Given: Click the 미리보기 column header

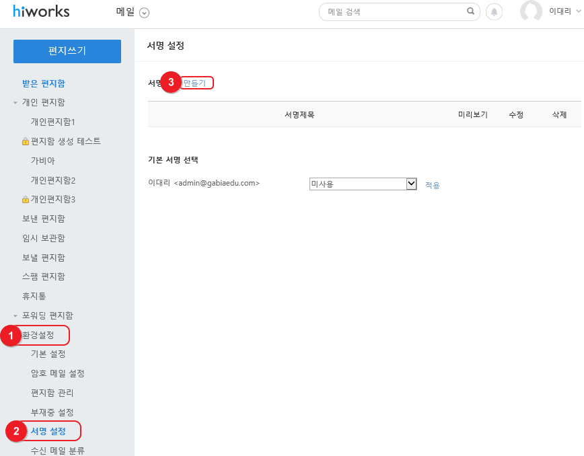Looking at the screenshot, I should 472,114.
